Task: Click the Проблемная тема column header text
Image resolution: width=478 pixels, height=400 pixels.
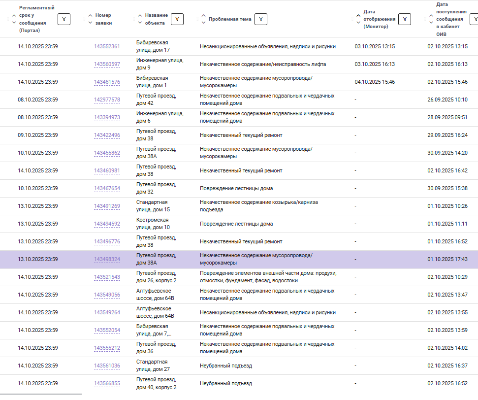Action: pyautogui.click(x=230, y=19)
